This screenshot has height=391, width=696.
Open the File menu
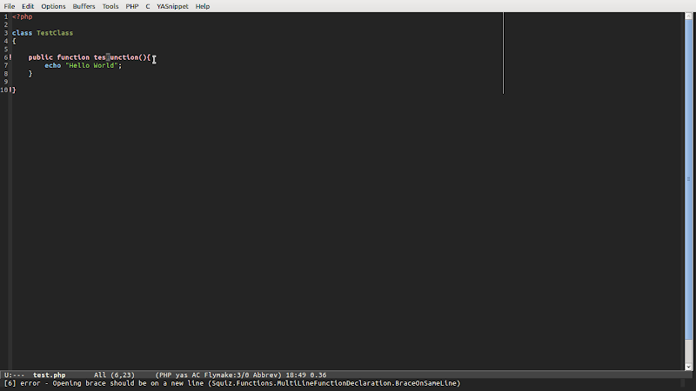coord(10,6)
